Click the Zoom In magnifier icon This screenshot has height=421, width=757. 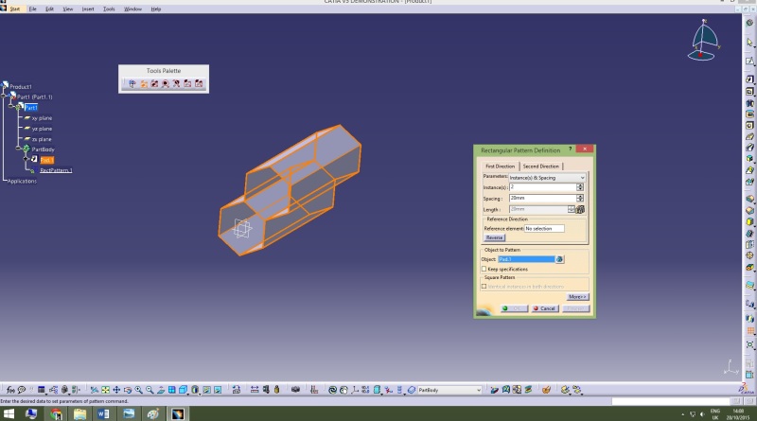(138, 390)
